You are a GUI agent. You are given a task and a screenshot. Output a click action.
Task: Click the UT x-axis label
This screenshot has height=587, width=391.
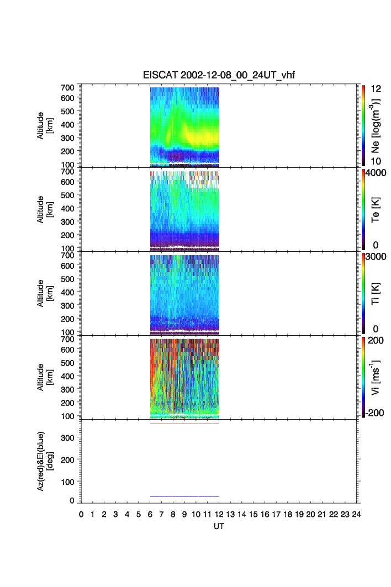[x=219, y=526]
